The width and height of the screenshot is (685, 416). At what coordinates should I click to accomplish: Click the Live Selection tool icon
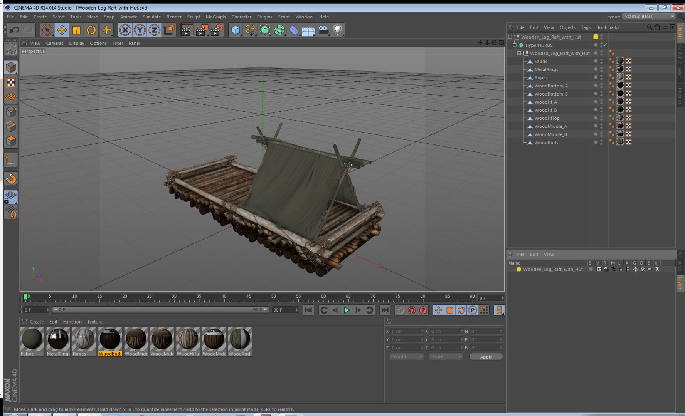click(x=47, y=30)
